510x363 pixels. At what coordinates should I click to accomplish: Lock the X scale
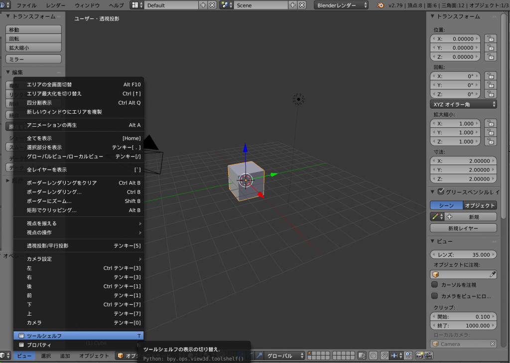(491, 123)
